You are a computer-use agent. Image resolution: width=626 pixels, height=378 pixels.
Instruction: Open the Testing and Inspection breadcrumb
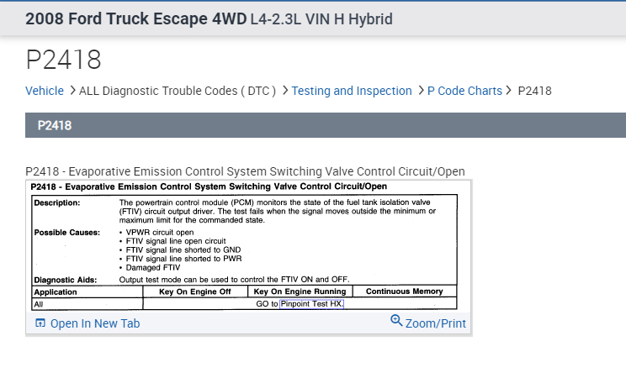click(352, 91)
